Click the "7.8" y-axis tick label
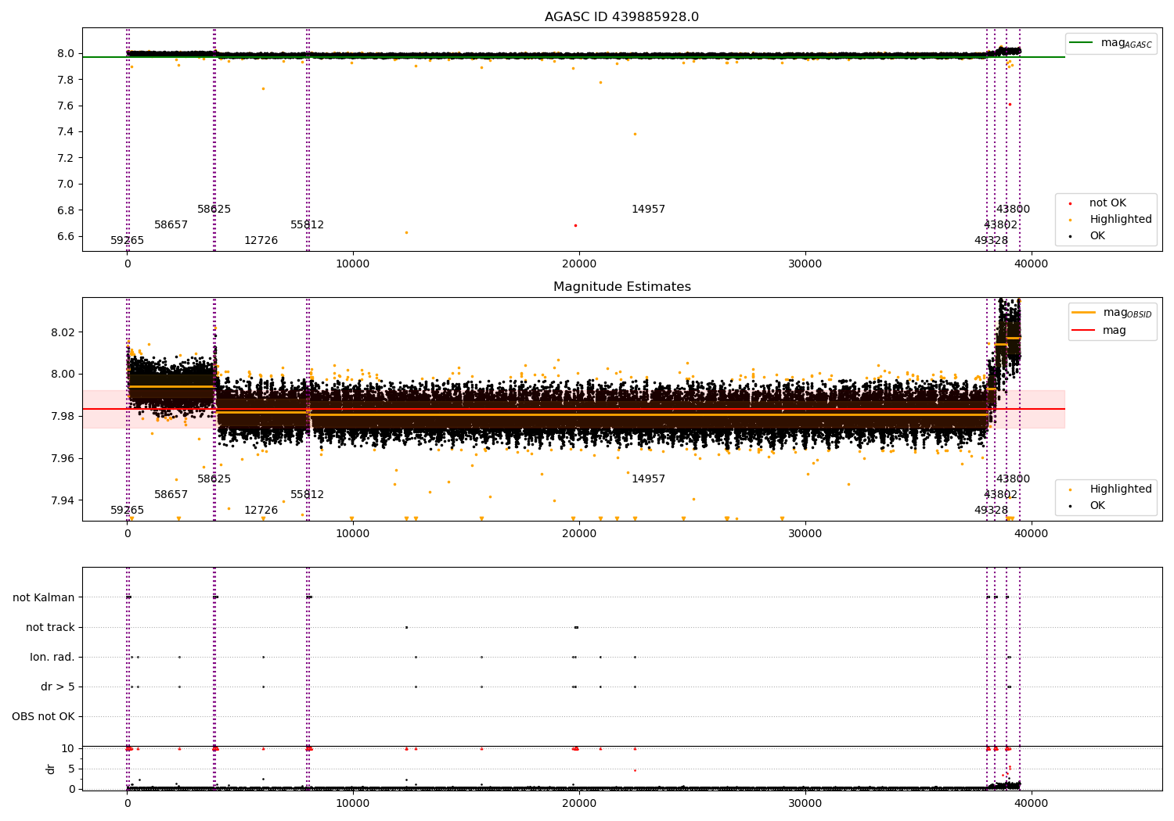 click(x=66, y=80)
